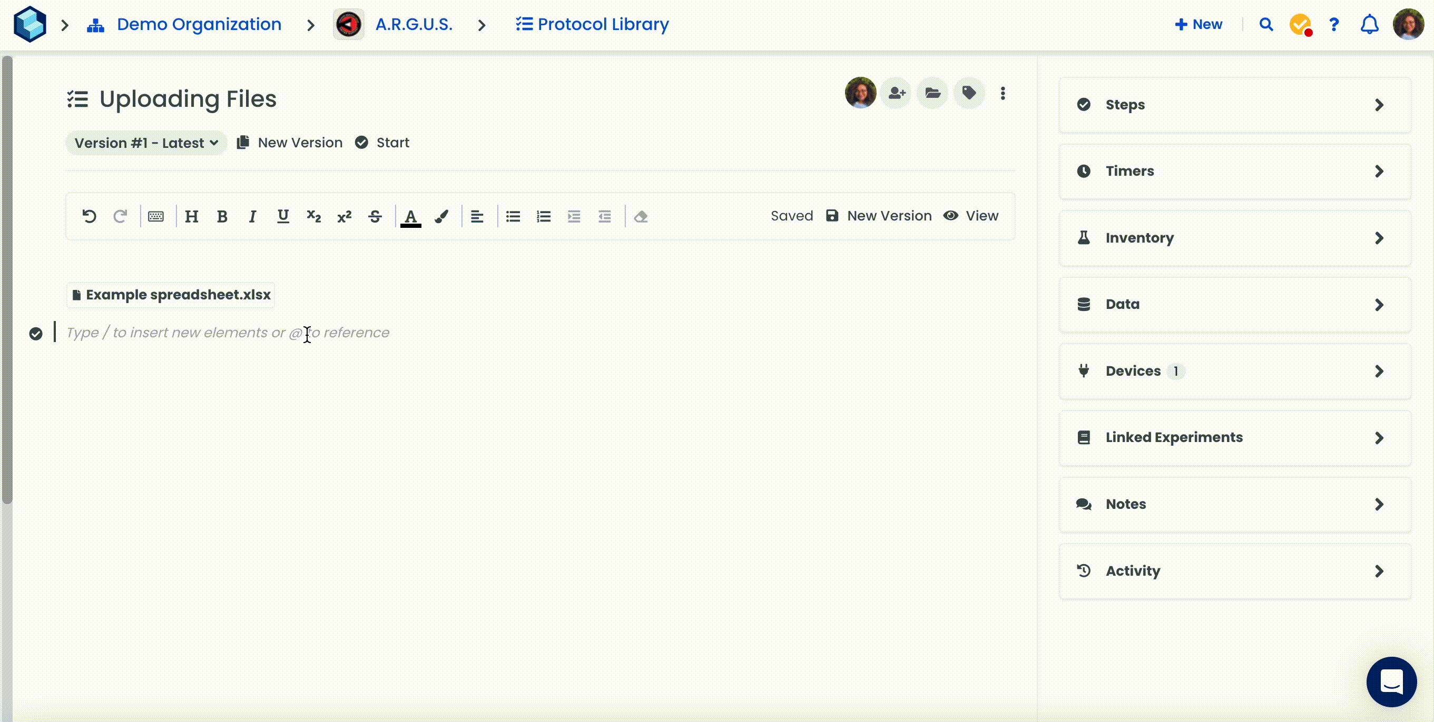Toggle the step checkmark beside empty line
This screenshot has height=722, width=1434.
[x=36, y=334]
